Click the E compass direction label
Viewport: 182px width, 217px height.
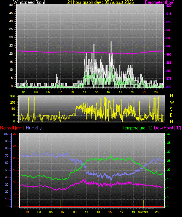[x=171, y=115]
